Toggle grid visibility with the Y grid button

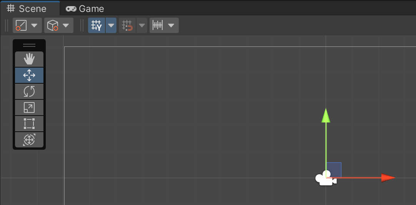pos(97,26)
